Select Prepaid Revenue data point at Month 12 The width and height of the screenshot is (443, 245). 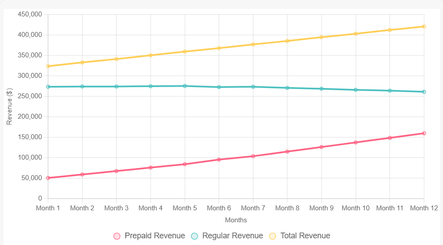tap(424, 133)
